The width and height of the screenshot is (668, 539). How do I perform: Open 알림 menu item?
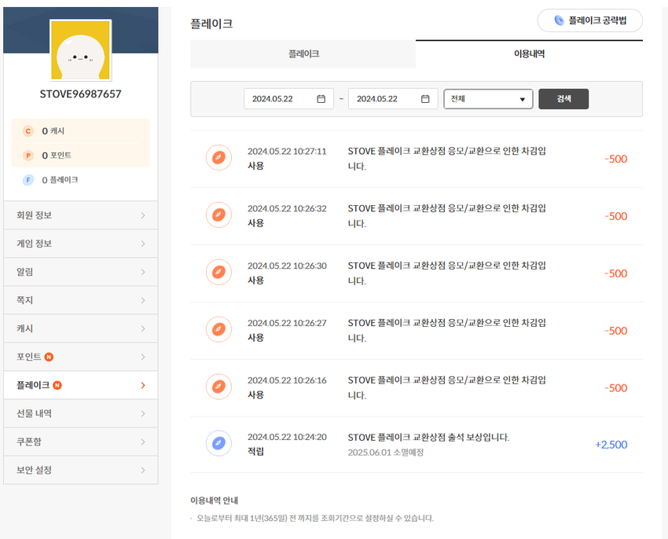coord(80,272)
